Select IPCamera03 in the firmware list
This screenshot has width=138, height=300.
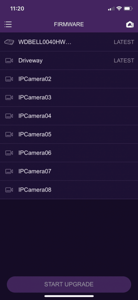69,97
